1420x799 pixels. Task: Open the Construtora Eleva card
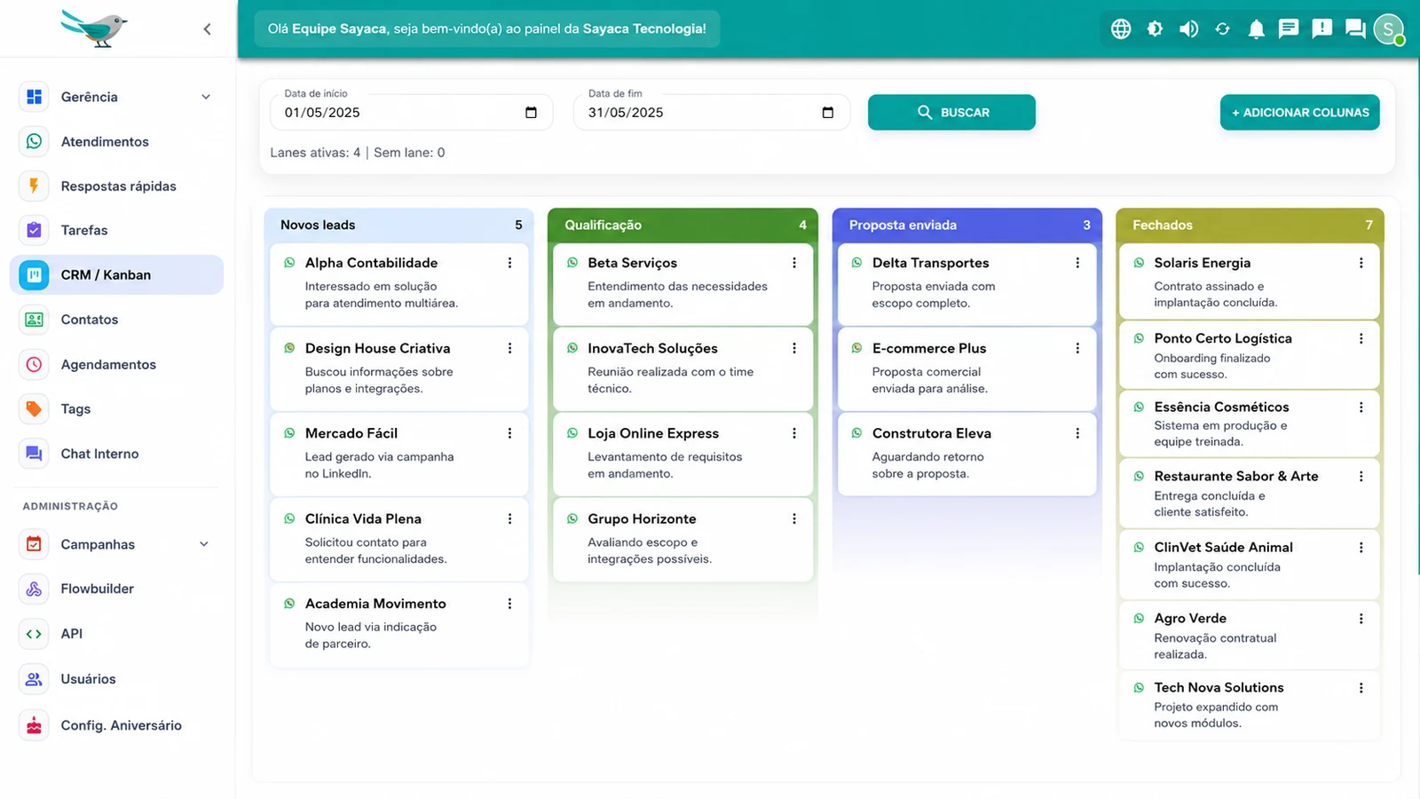[966, 454]
